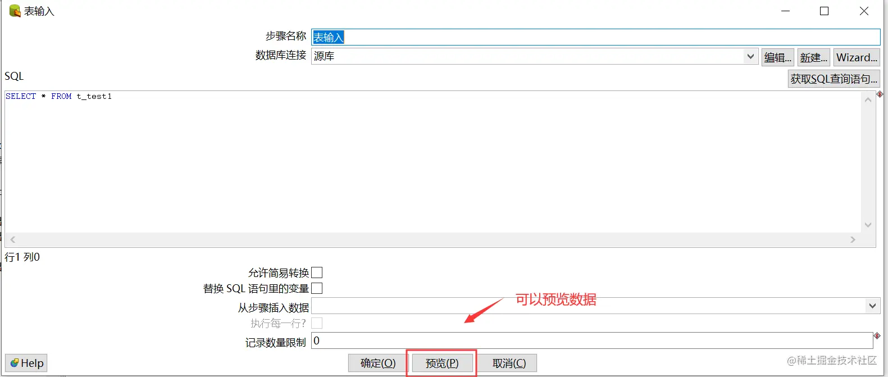Click the SQL editor scroll up arrow
The height and width of the screenshot is (377, 888).
(868, 99)
